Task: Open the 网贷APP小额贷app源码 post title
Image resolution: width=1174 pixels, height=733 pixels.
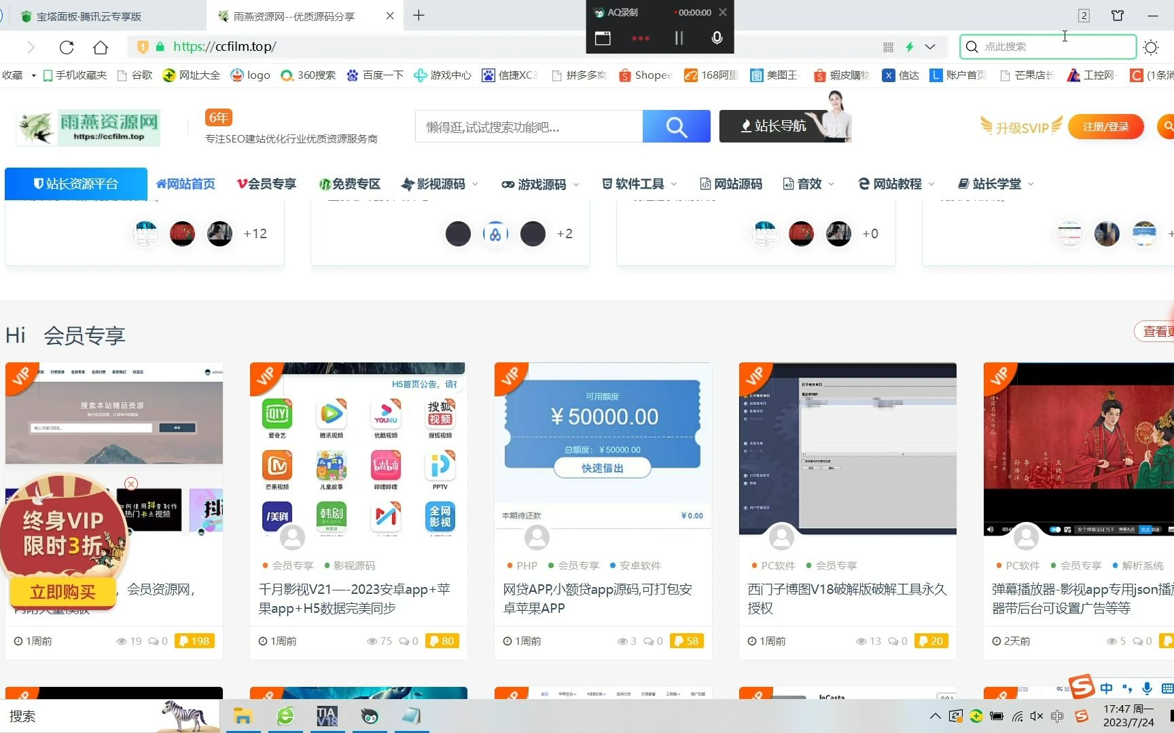Action: 598,599
